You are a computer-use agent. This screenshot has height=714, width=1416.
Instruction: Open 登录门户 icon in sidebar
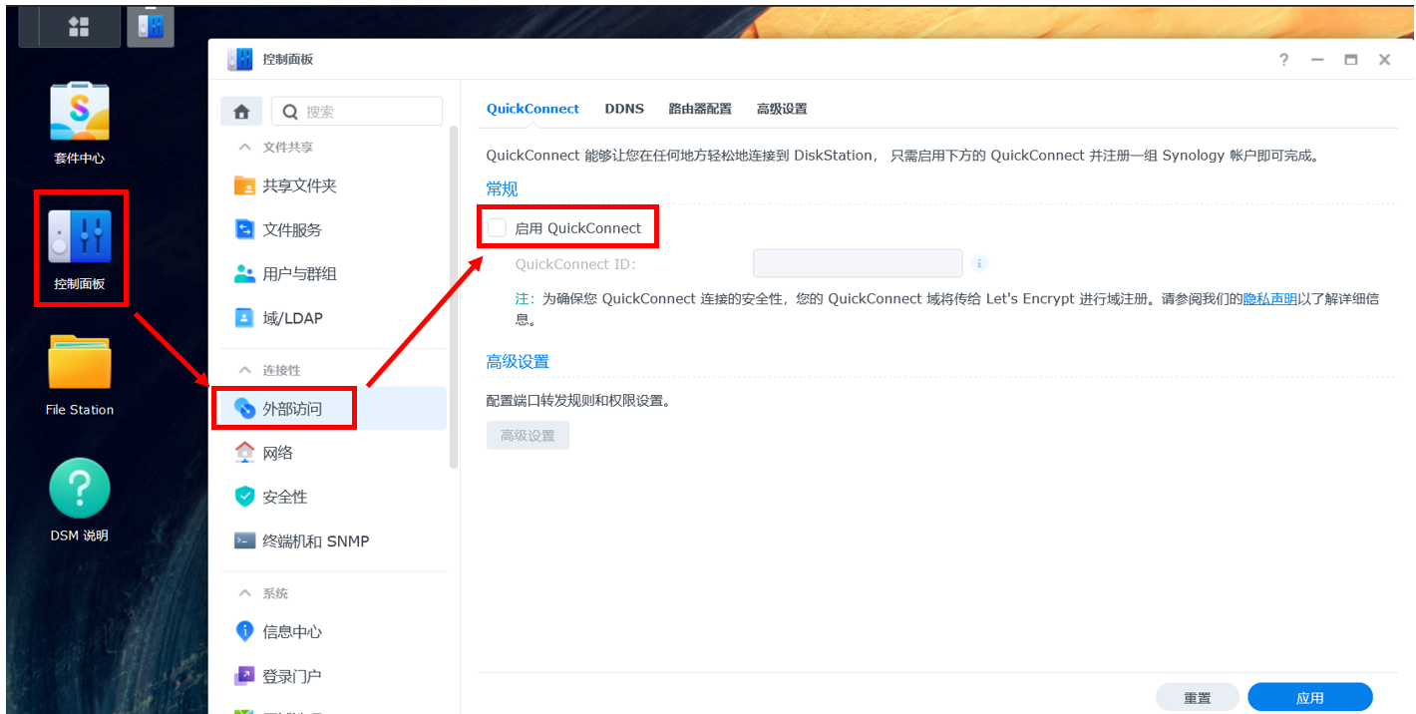[x=244, y=676]
